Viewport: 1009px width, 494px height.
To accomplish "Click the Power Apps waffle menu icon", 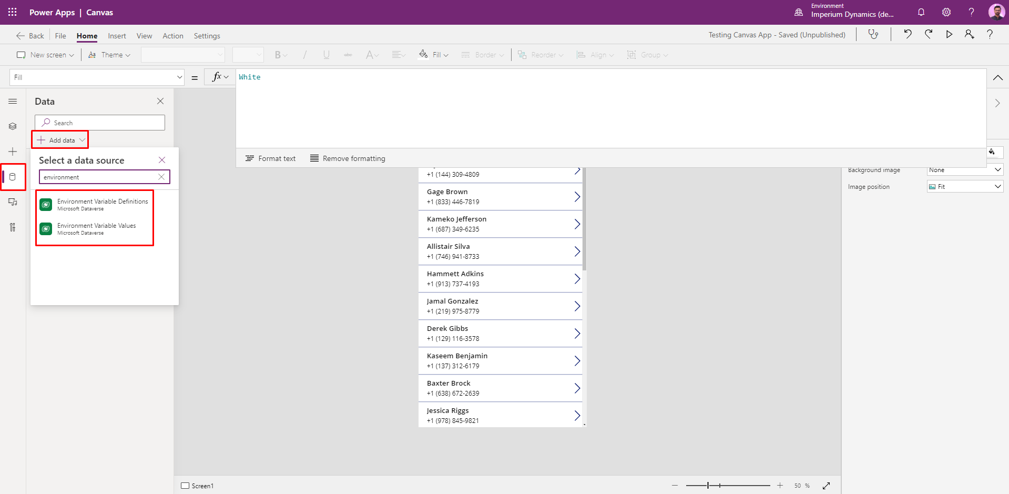I will pyautogui.click(x=12, y=12).
